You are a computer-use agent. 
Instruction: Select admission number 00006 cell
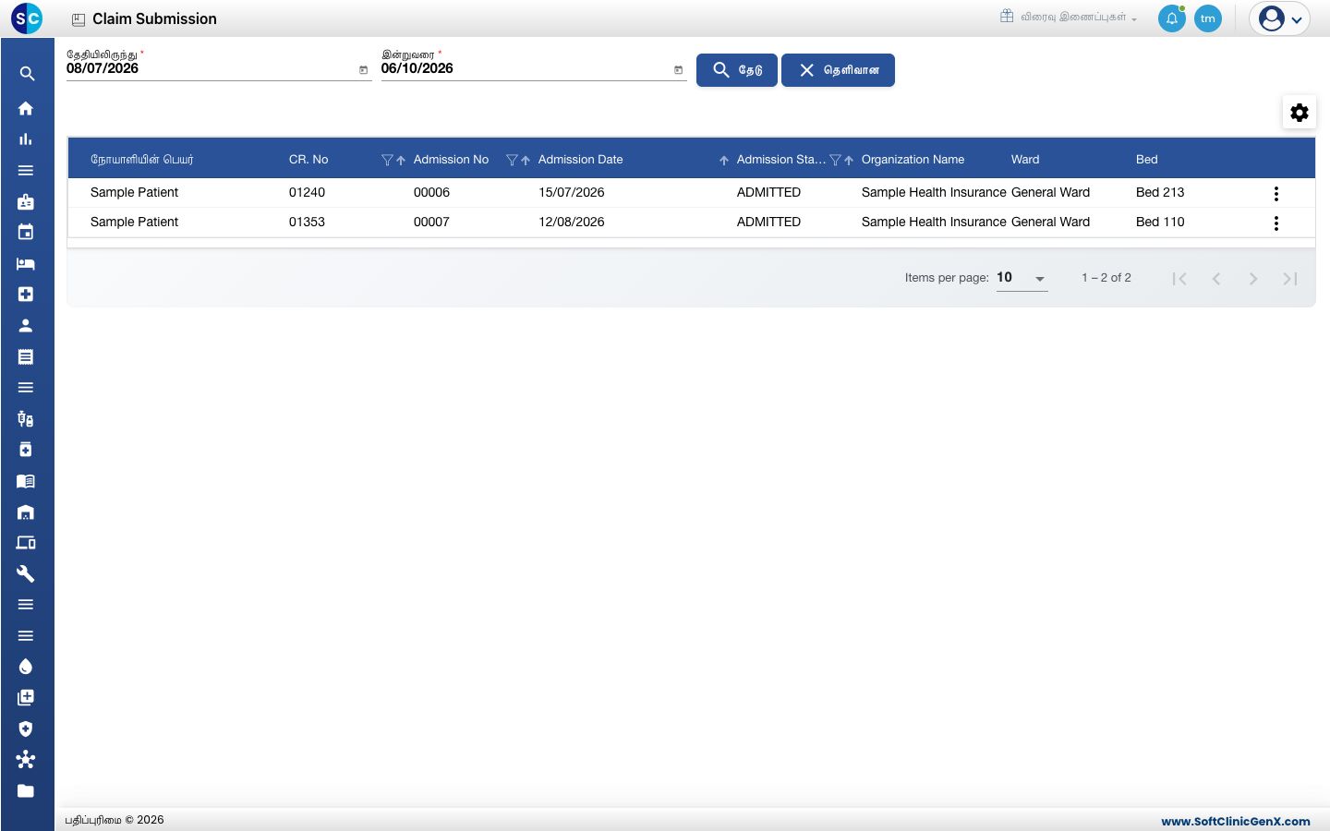431,192
